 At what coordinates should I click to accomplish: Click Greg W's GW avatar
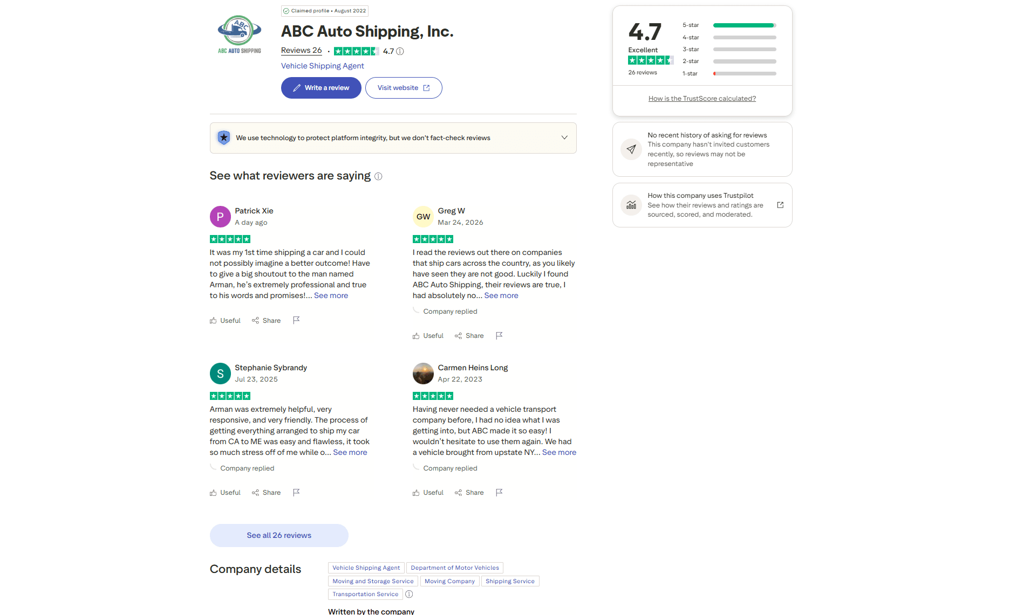[423, 217]
